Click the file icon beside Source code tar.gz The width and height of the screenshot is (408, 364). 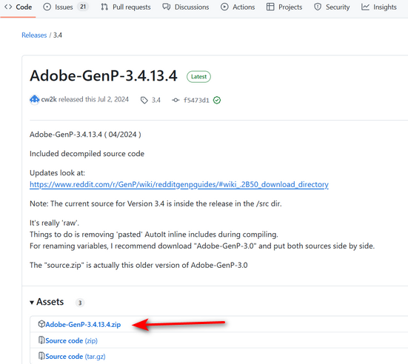click(x=41, y=356)
